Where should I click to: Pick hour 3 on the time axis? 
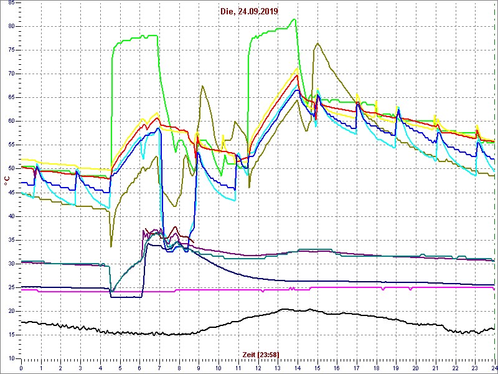[80, 367]
